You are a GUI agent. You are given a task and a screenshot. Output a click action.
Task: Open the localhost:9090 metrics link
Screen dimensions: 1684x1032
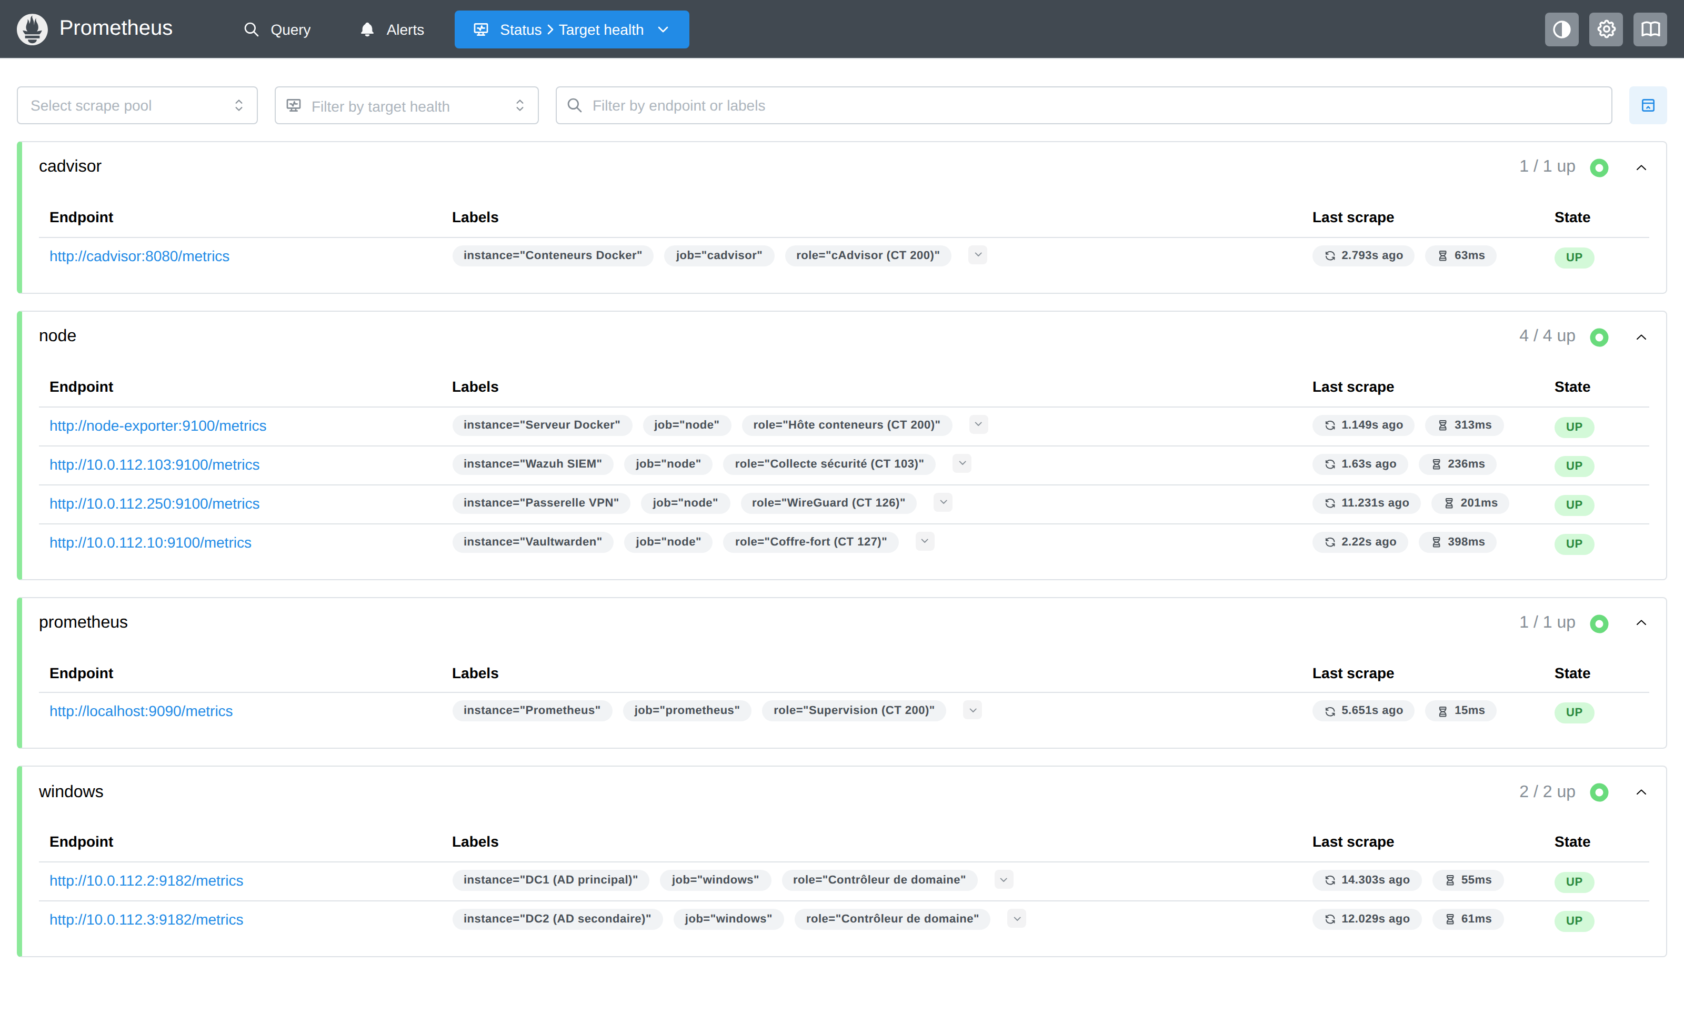(141, 711)
